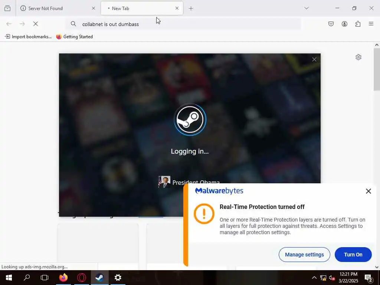Dismiss the Malwarebytes notification
Screen dimensions: 380x285
[368, 191]
